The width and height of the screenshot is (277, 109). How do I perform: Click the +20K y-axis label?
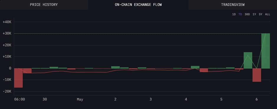tap(7, 45)
